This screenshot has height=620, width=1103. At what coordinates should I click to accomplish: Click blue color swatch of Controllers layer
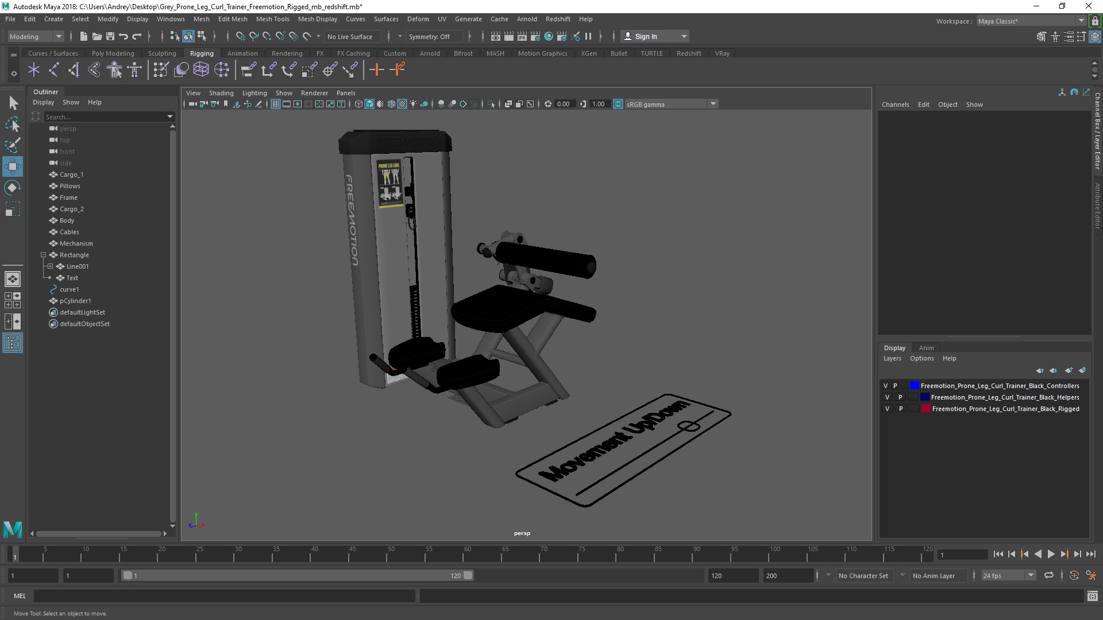[915, 386]
